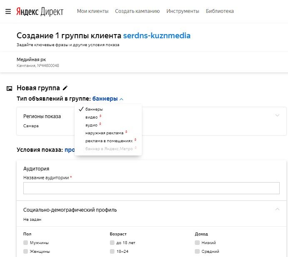The image size is (288, 257).
Task: Choose реклама в помещениях from the list
Action: click(x=109, y=141)
